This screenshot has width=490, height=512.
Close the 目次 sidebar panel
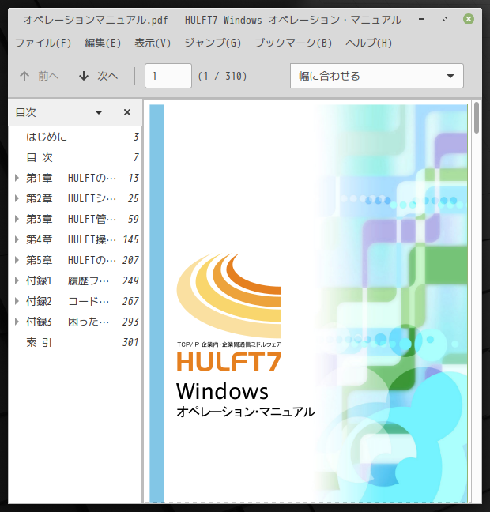coord(127,113)
